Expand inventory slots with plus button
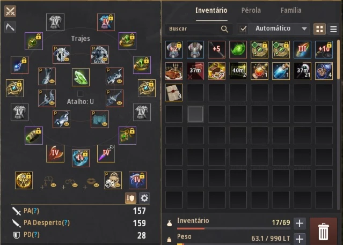The height and width of the screenshot is (245, 343). (300, 224)
